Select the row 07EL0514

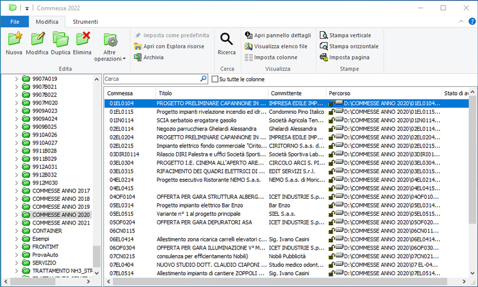pos(286,273)
